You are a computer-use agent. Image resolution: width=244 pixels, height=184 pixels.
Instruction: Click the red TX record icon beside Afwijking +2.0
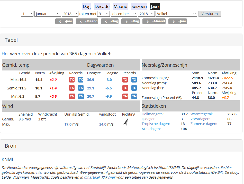[72, 80]
